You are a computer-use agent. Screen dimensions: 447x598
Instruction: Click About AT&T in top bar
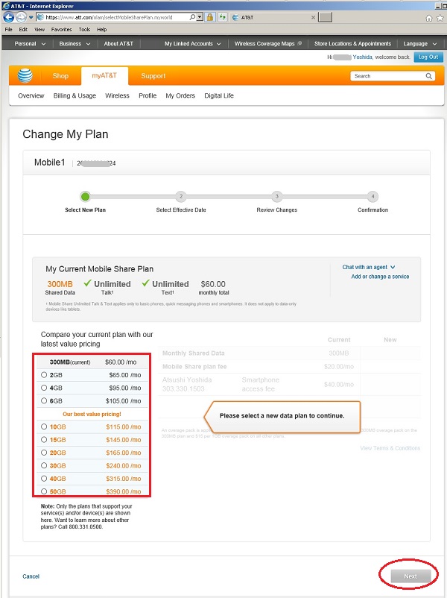118,43
